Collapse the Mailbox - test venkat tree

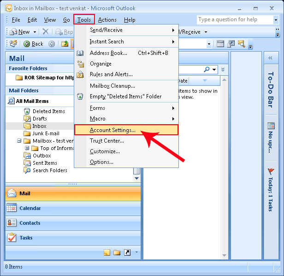tap(19, 141)
